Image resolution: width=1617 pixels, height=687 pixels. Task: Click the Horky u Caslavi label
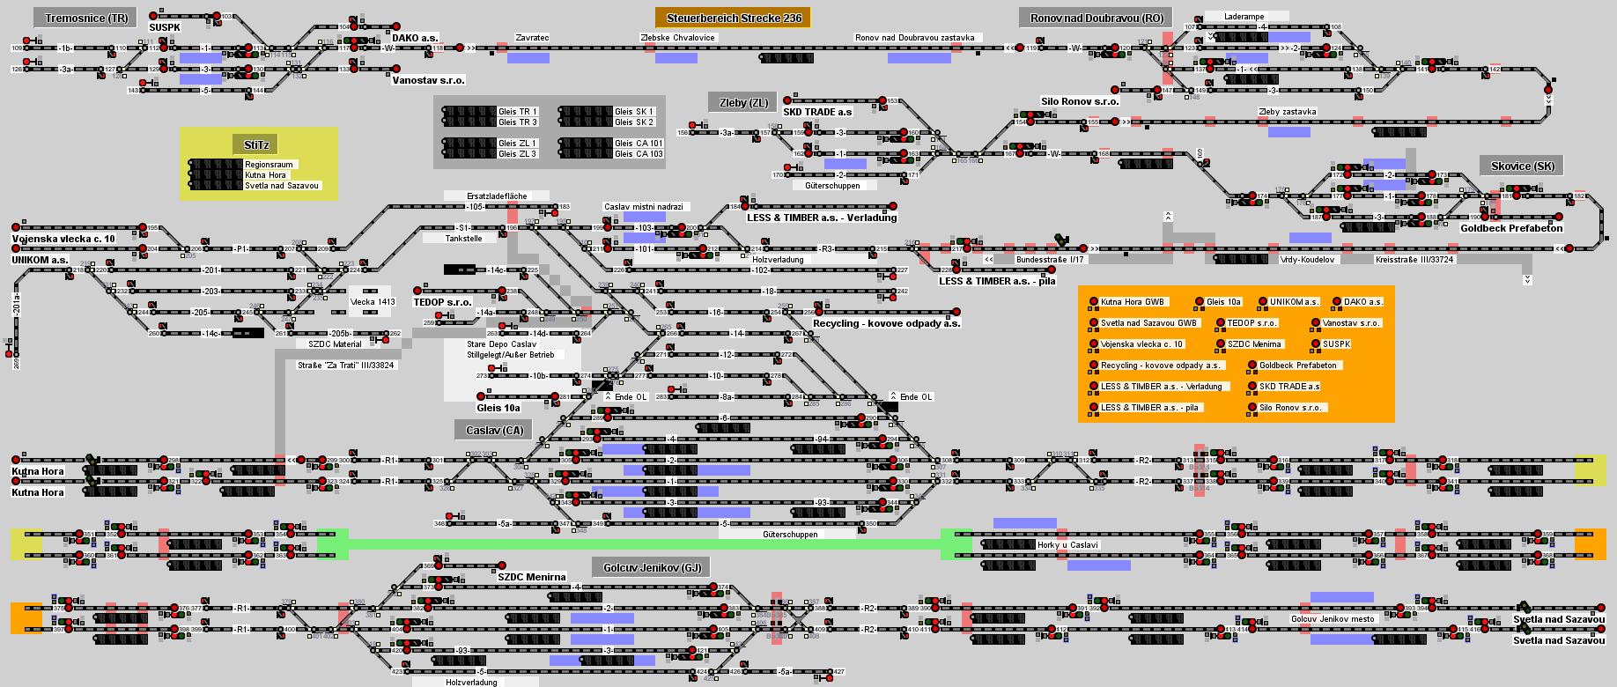[1067, 545]
